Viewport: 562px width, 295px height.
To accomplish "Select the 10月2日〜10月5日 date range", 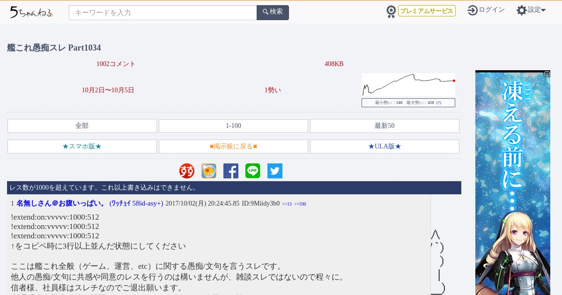I will click(x=108, y=90).
